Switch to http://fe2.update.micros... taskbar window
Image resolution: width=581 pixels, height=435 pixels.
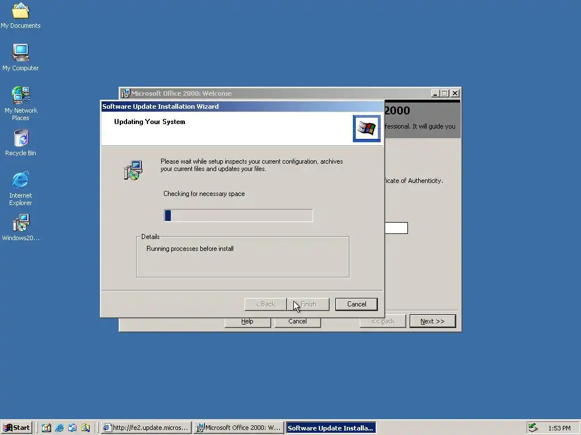pyautogui.click(x=146, y=428)
